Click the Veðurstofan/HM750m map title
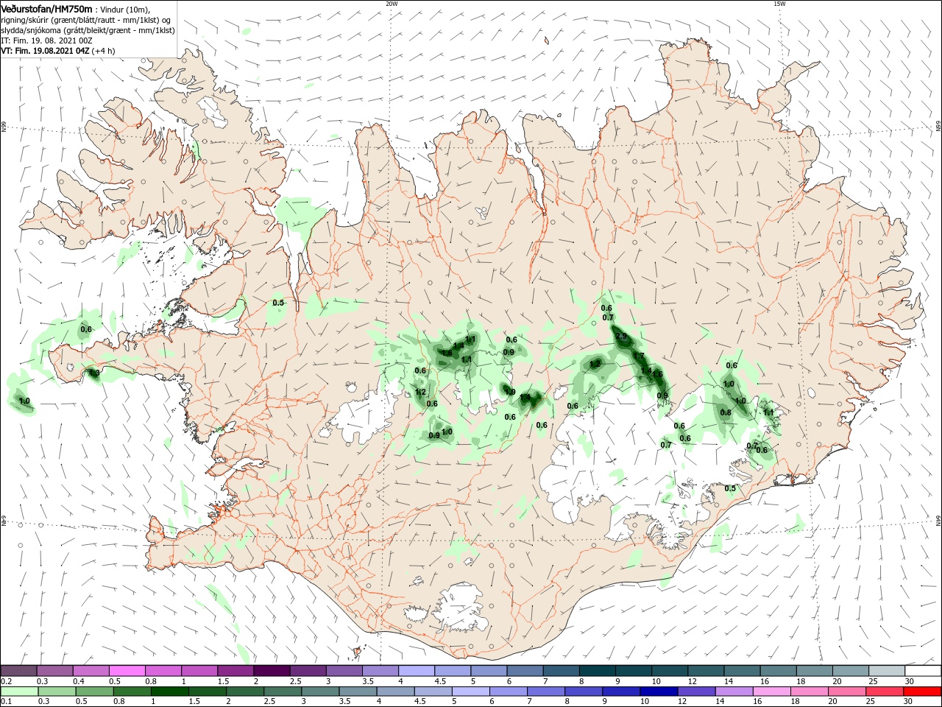Viewport: 942px width, 707px height. [46, 9]
